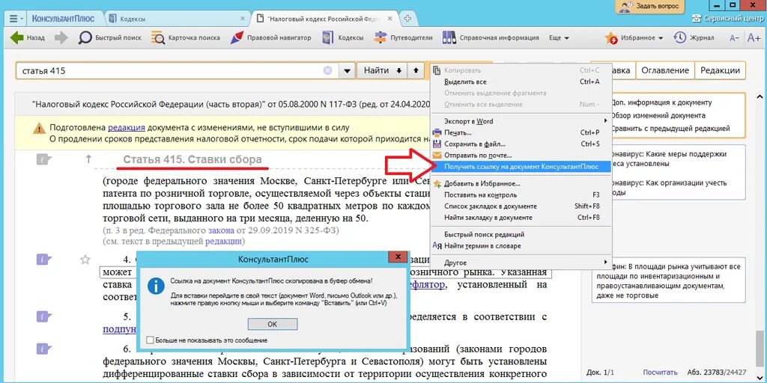Decrease font size with A- icon
767x383 pixels.
(x=734, y=38)
